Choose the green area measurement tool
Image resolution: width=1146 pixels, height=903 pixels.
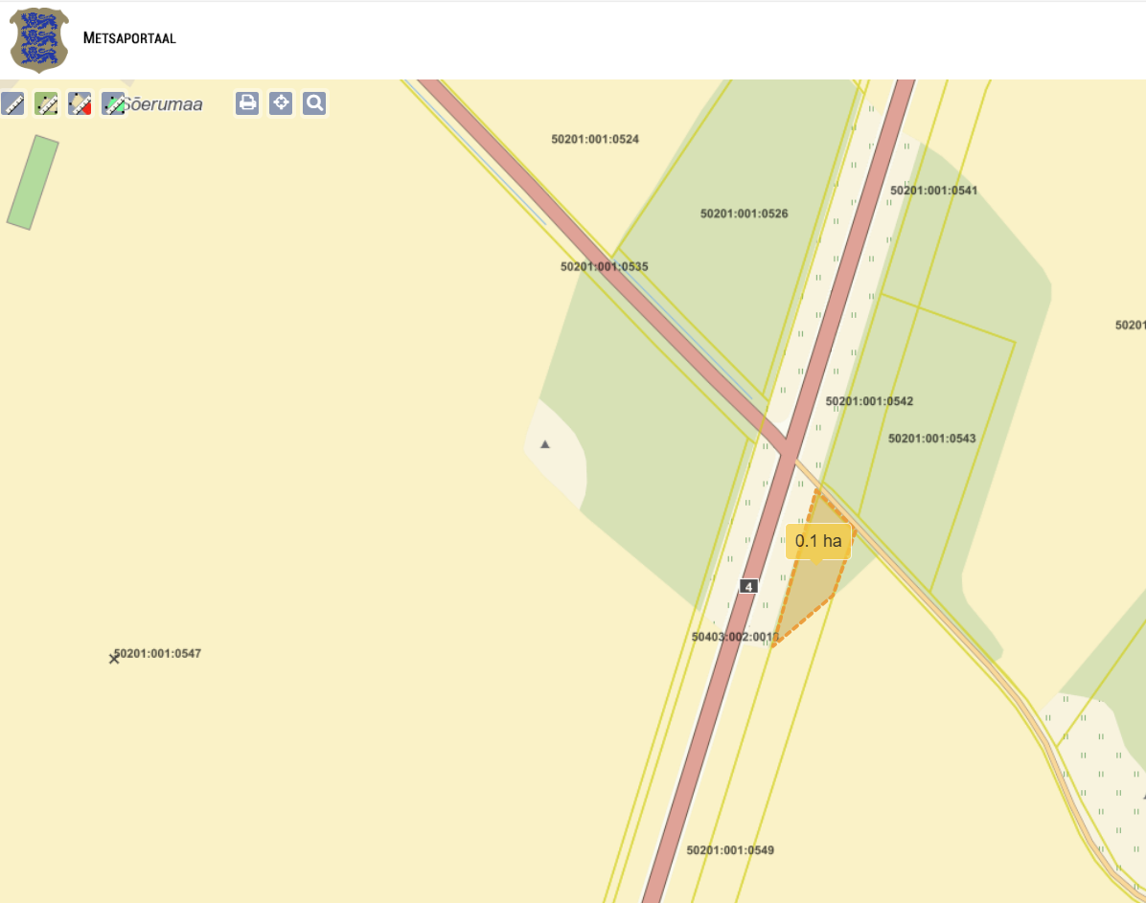click(x=113, y=103)
